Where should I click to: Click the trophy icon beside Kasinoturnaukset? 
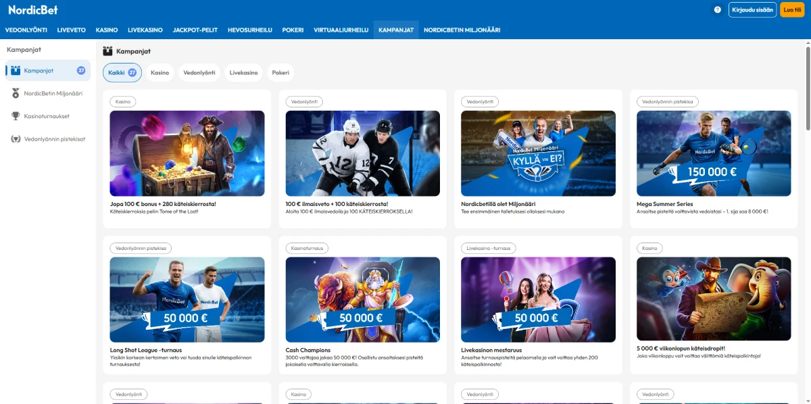(x=16, y=116)
